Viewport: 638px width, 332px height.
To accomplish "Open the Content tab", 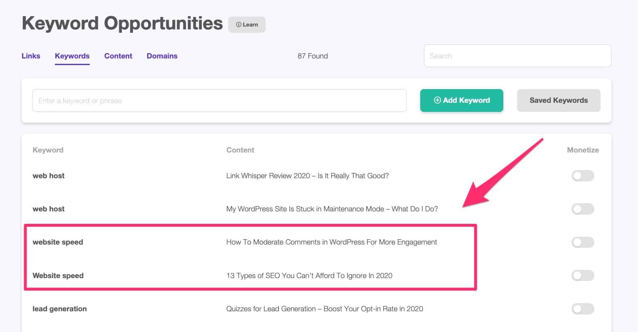I will click(x=118, y=56).
